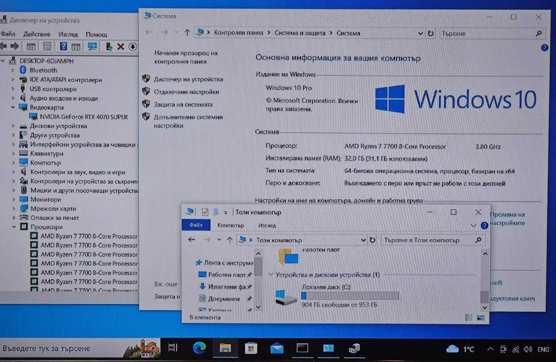Open File Explorer from the taskbar
The width and height of the screenshot is (556, 362).
coord(225,348)
